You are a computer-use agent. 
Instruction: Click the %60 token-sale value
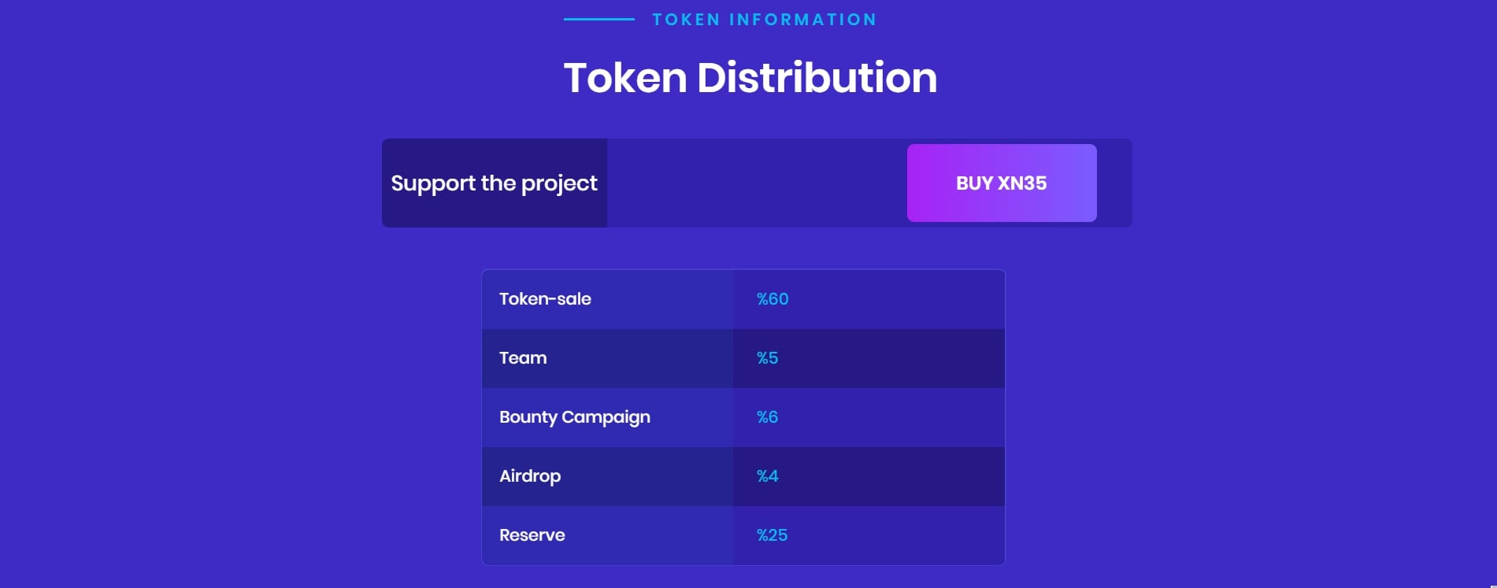(x=773, y=299)
